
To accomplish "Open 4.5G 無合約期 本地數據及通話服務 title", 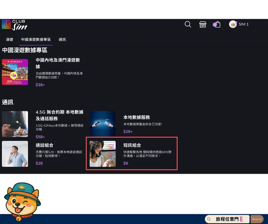I will [x=59, y=115].
